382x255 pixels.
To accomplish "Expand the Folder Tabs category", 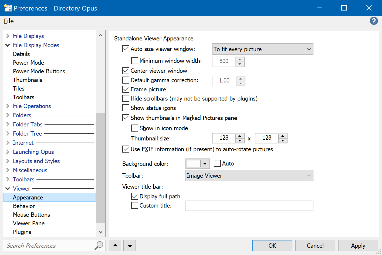I will pyautogui.click(x=8, y=124).
